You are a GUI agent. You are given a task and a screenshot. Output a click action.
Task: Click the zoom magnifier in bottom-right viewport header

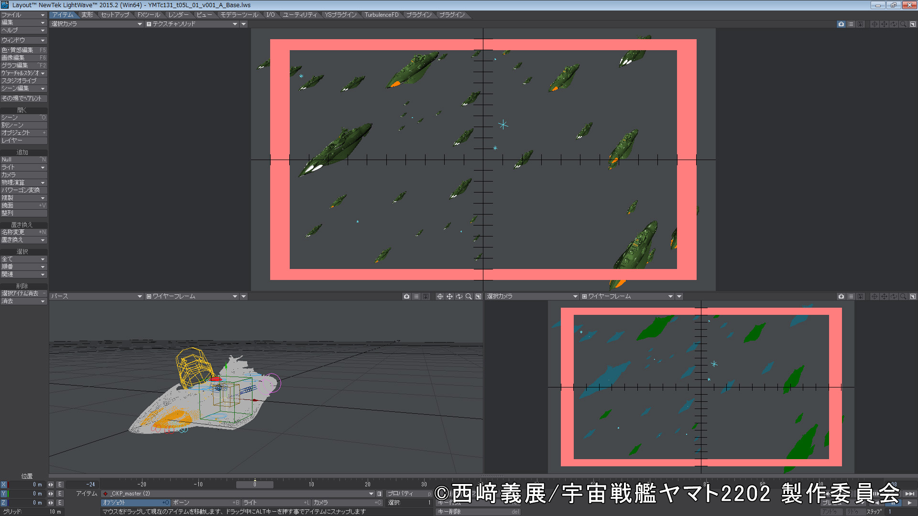click(903, 296)
